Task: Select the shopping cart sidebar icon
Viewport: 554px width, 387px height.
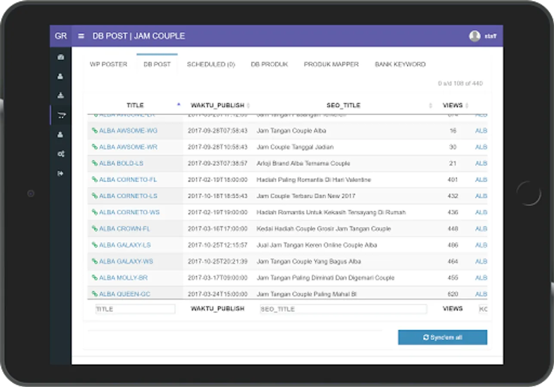Action: 61,115
